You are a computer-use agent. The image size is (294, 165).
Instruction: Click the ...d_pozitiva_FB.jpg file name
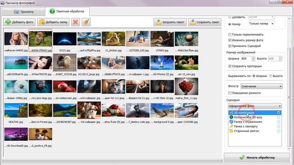pos(40,146)
